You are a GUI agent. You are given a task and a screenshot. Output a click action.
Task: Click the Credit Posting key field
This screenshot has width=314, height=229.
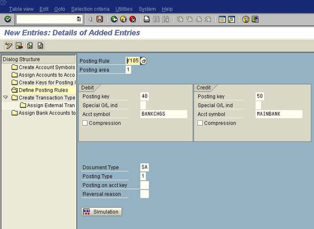point(260,96)
